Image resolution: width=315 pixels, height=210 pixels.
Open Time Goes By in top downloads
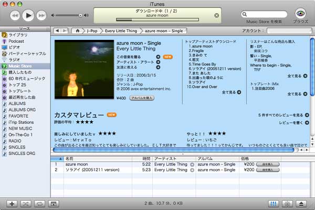[x=202, y=64]
